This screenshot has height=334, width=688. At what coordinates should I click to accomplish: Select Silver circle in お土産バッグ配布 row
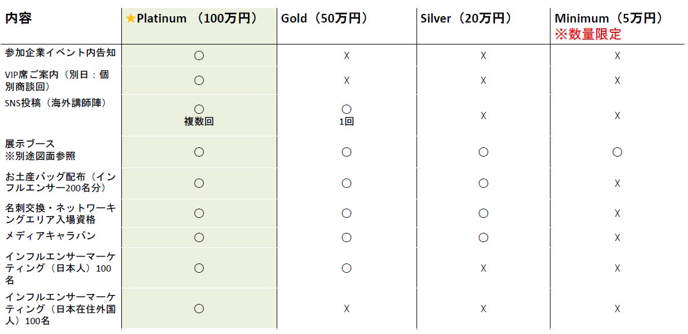coord(484,183)
